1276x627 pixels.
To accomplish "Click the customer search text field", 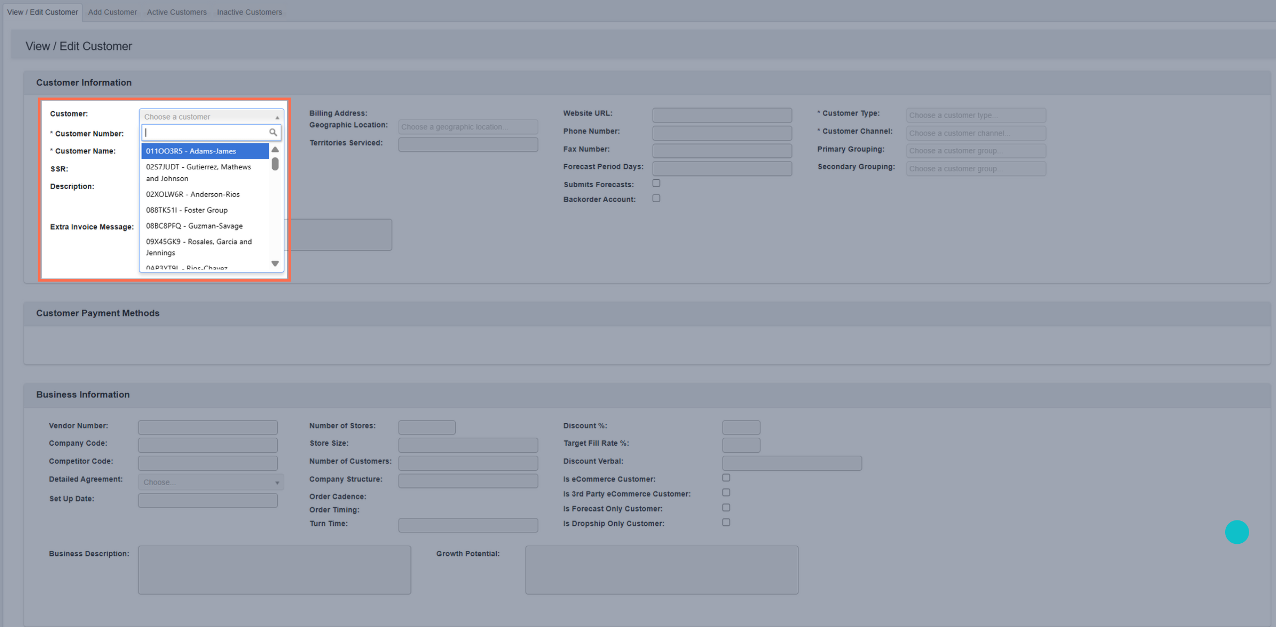I will pos(205,132).
